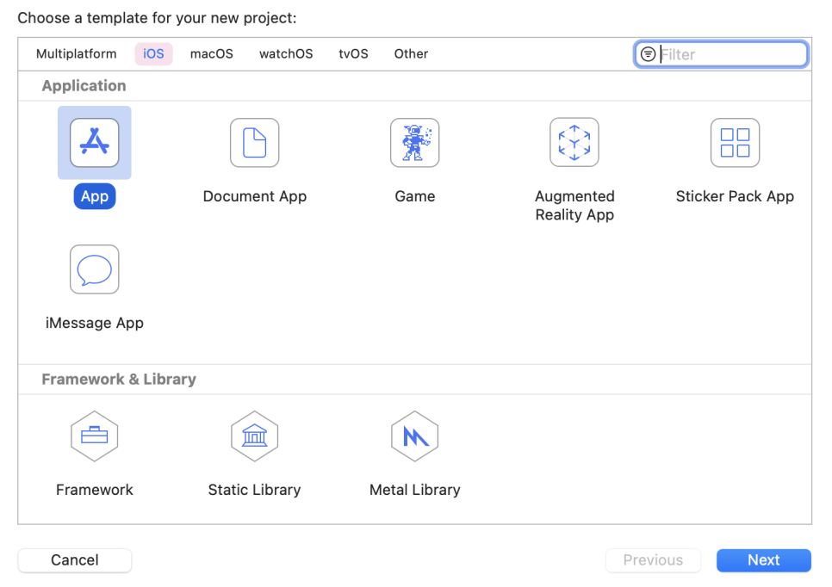The image size is (832, 587).
Task: Focus the Filter text field
Action: click(722, 54)
